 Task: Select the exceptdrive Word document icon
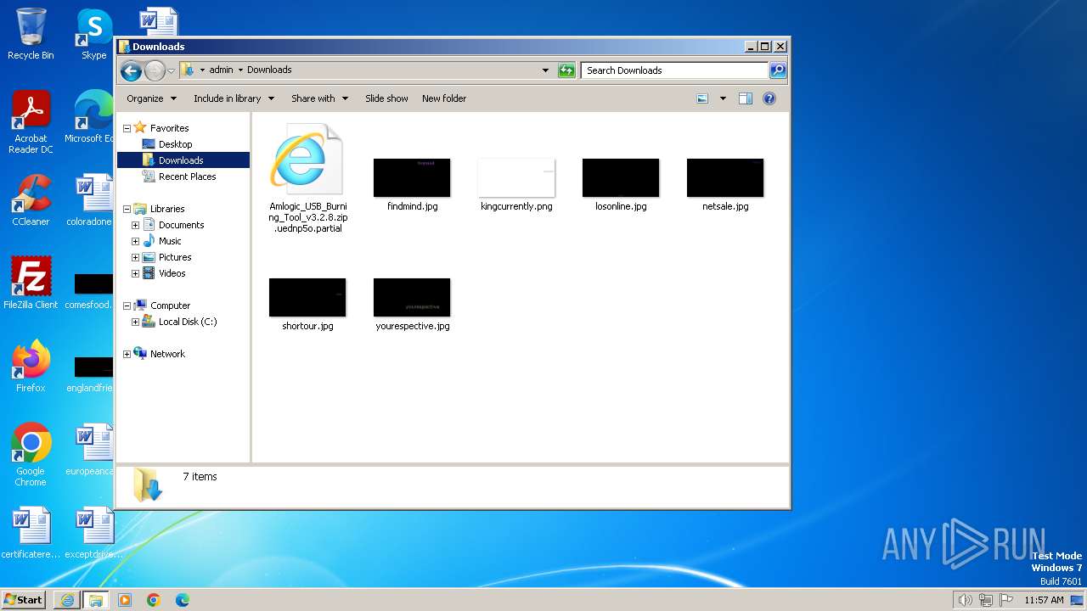[93, 533]
